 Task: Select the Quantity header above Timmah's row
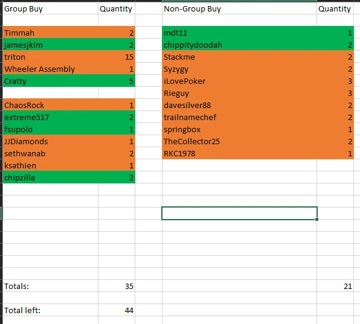(x=117, y=8)
